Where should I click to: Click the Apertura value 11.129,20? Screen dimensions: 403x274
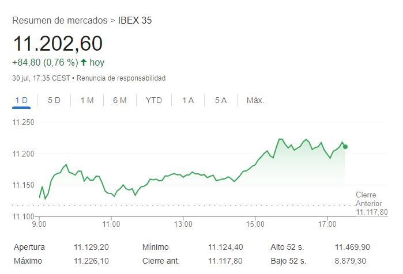(91, 247)
